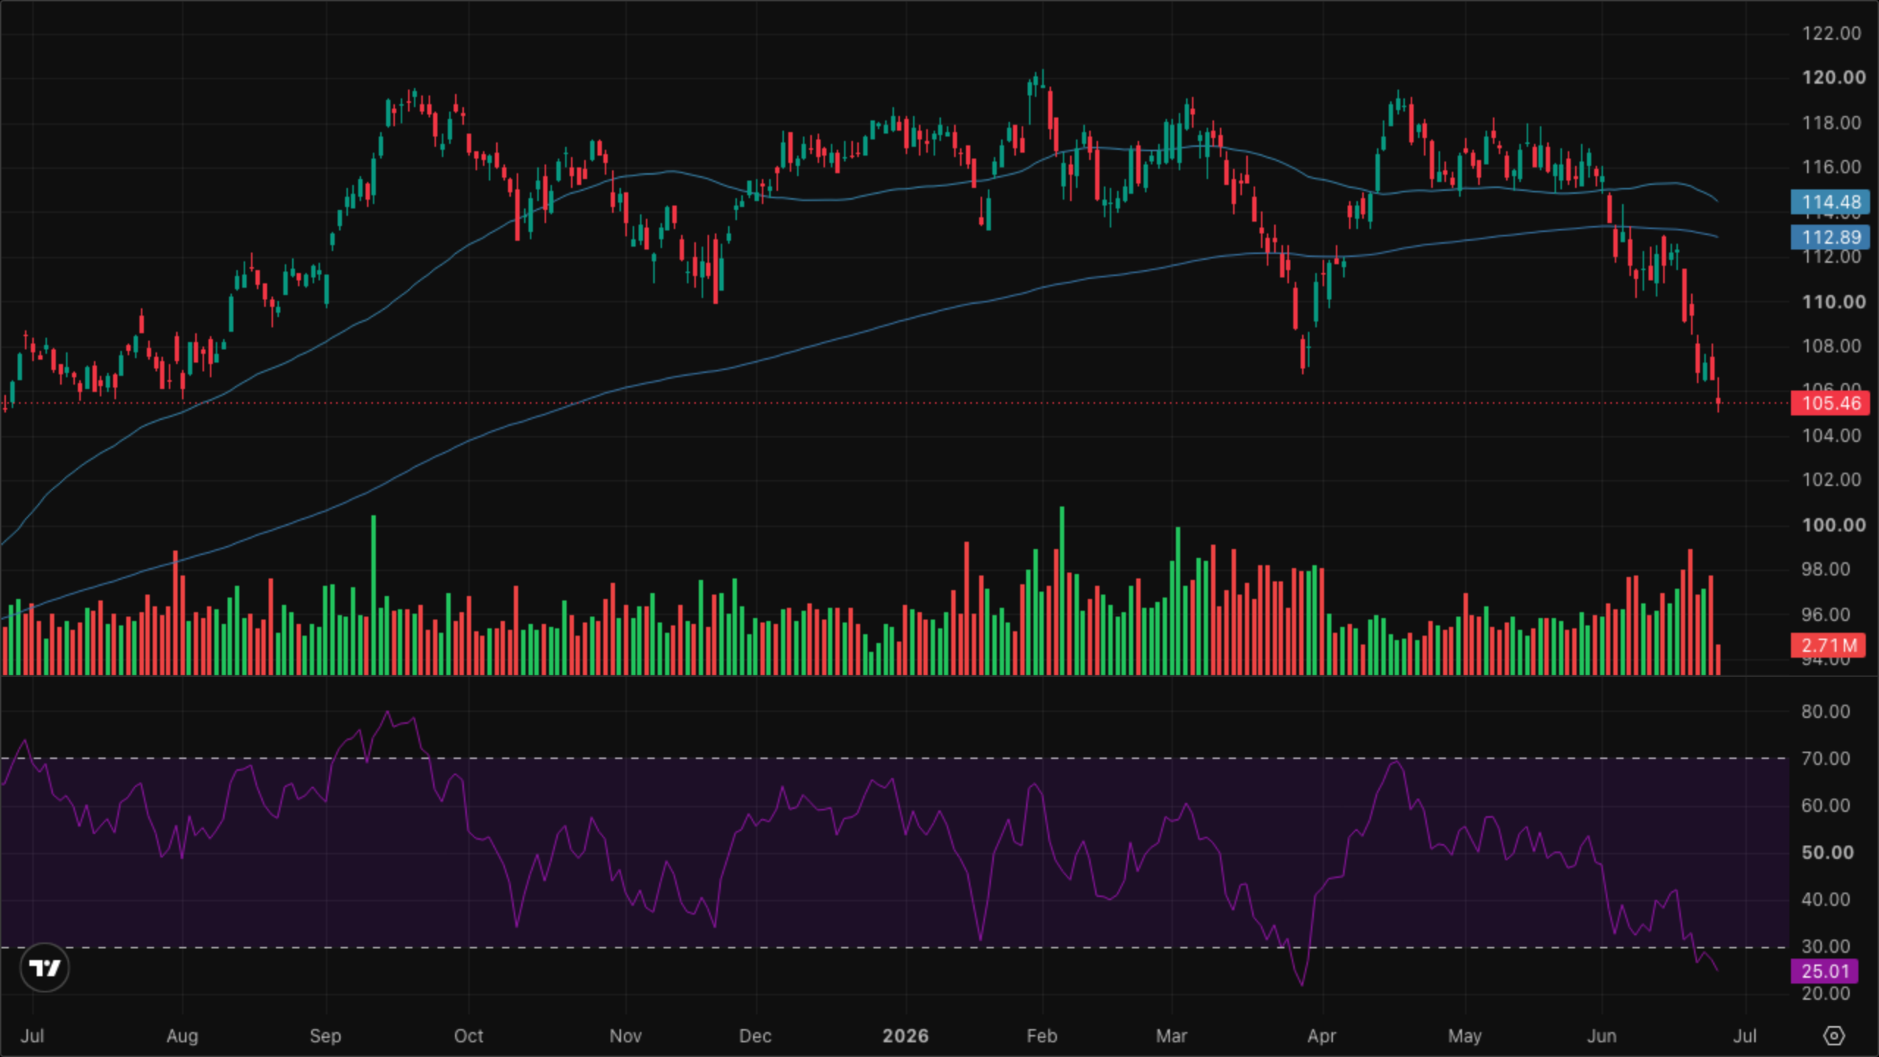Viewport: 1879px width, 1057px height.
Task: Click the Dec label on time axis
Action: [x=755, y=1036]
